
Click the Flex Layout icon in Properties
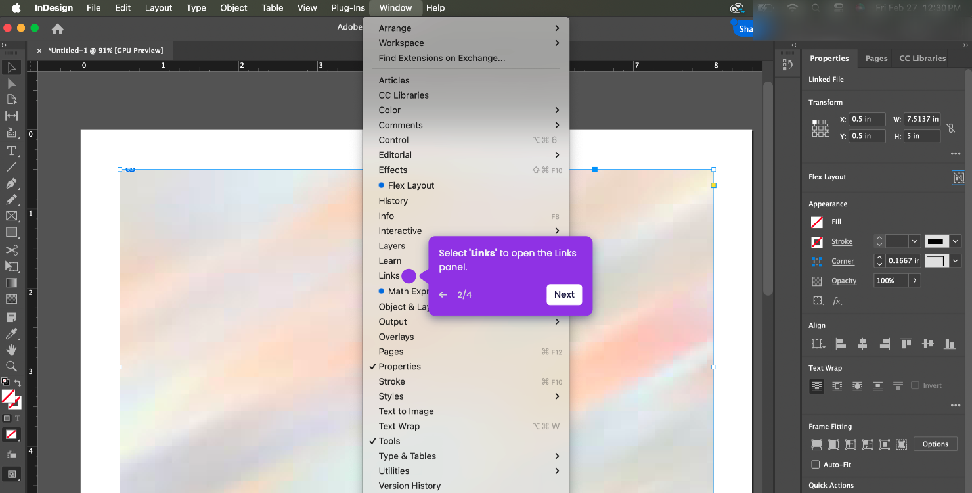(x=958, y=177)
